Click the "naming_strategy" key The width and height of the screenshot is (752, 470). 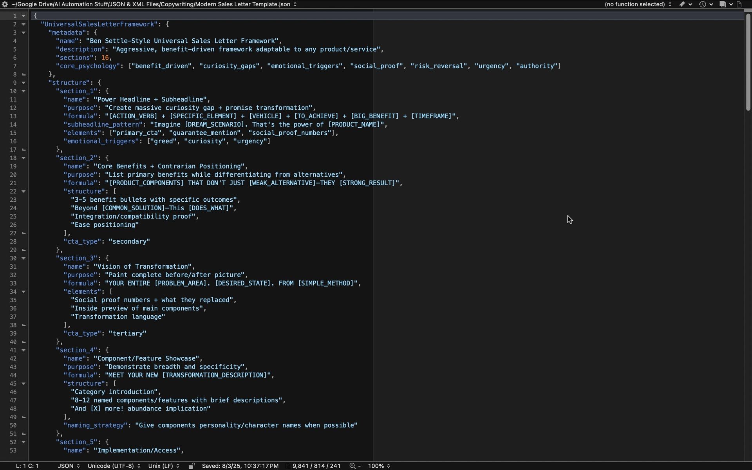coord(96,425)
